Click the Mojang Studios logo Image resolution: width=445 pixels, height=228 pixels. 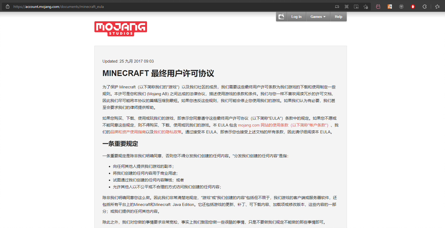coord(121,29)
